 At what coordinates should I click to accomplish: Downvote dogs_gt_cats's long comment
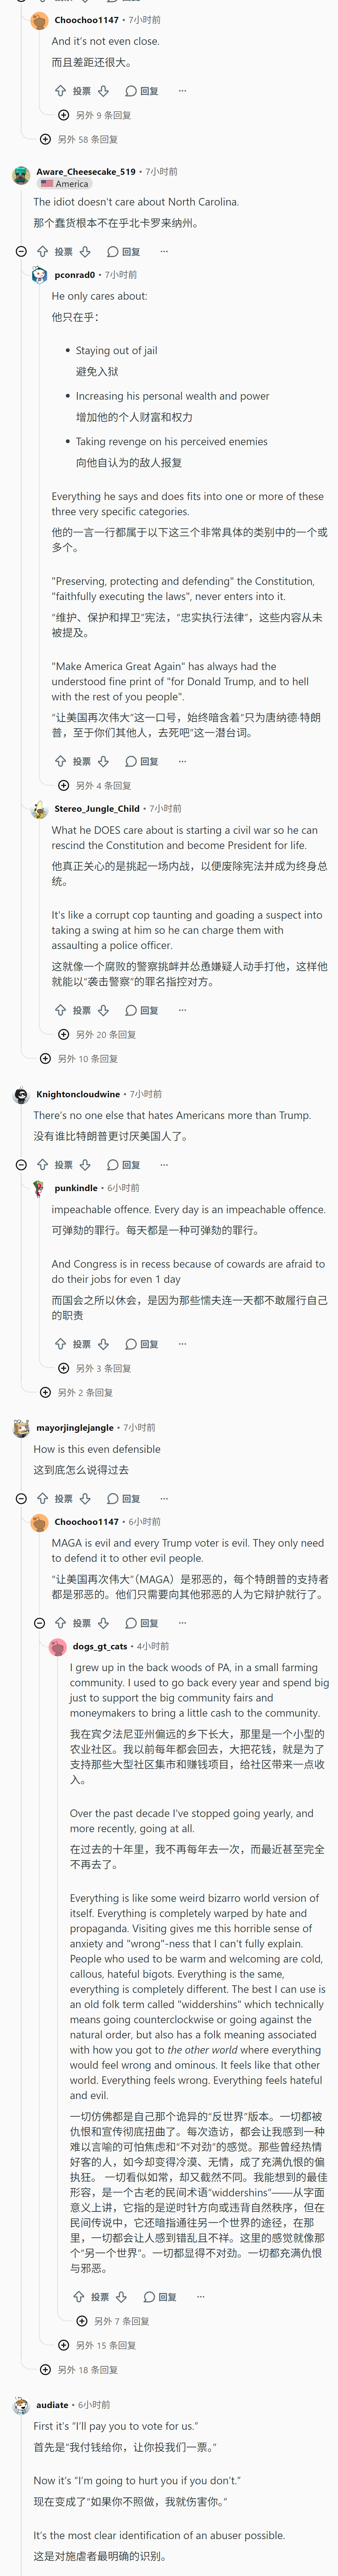pyautogui.click(x=121, y=2297)
